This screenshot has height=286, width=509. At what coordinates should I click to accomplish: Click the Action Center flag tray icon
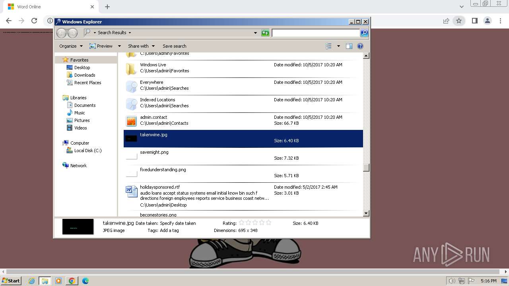(471, 281)
